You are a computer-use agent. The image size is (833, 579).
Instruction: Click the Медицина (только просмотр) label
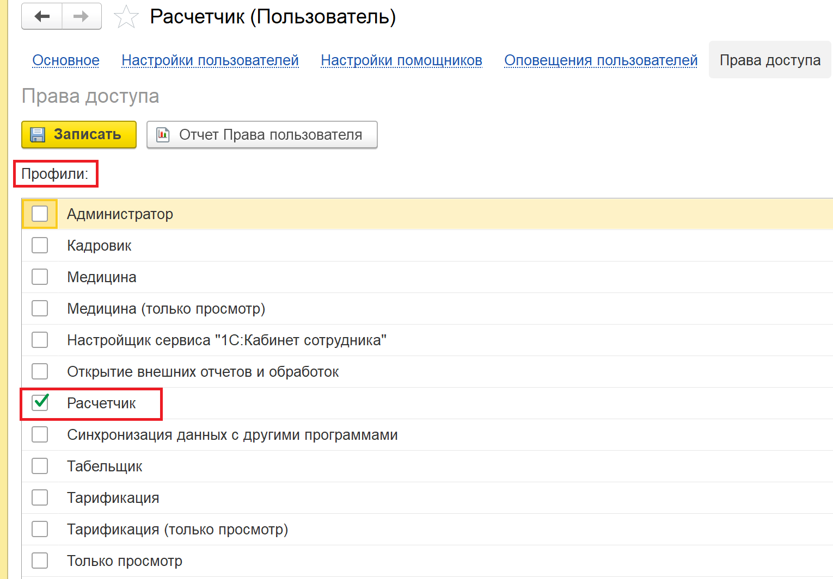coord(166,309)
